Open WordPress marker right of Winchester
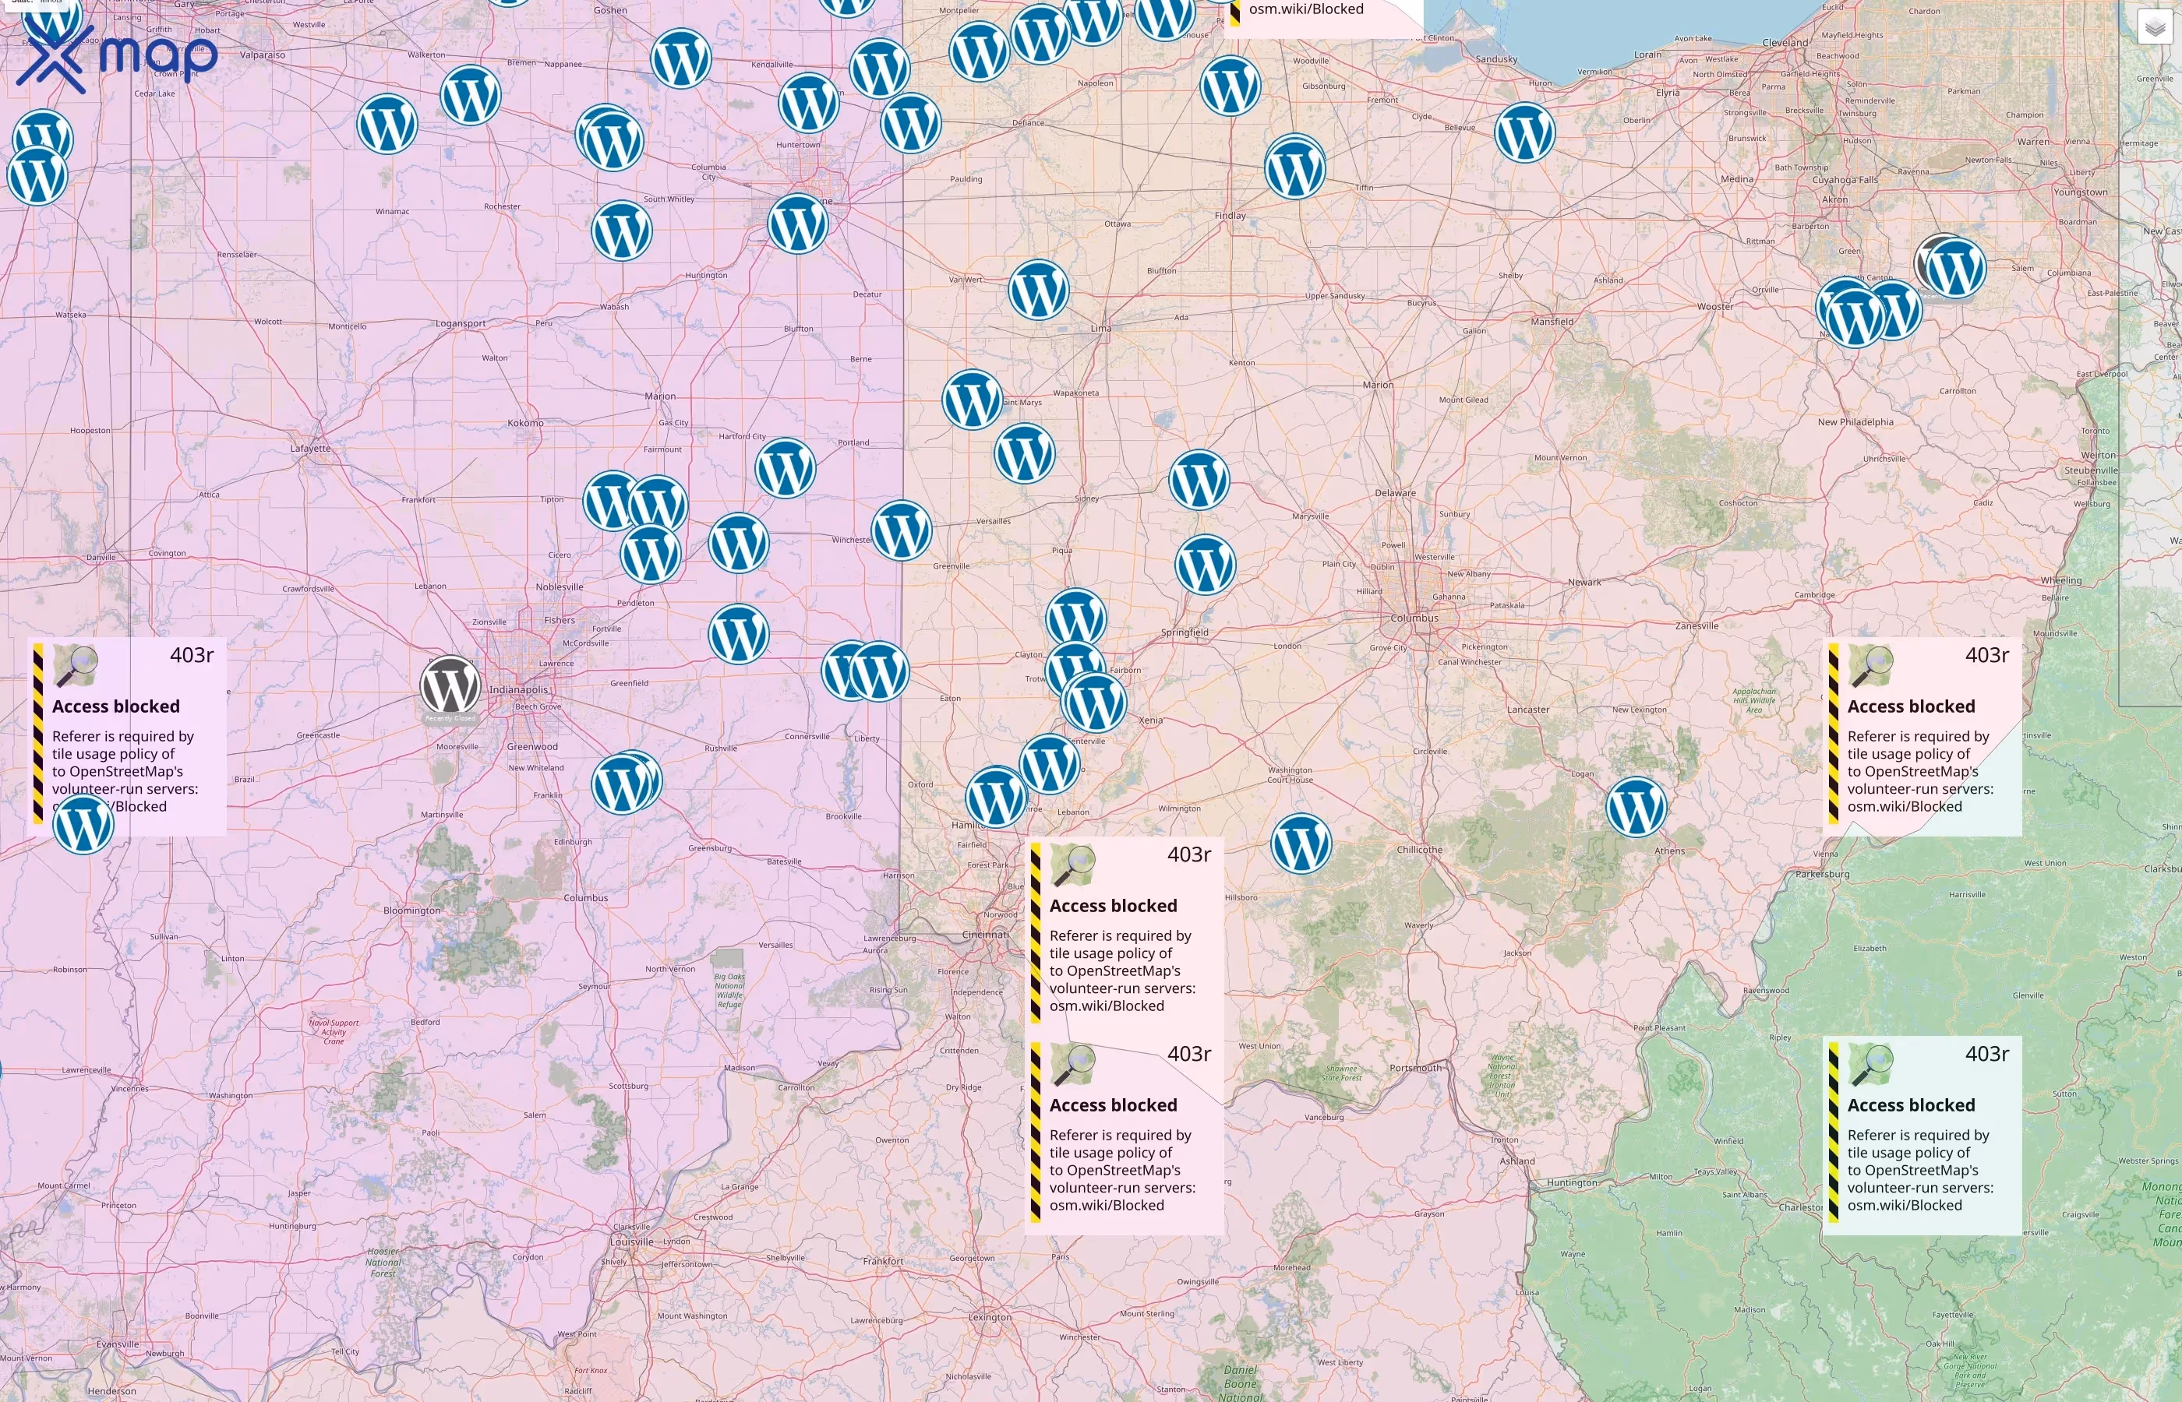Viewport: 2182px width, 1402px height. (x=902, y=530)
